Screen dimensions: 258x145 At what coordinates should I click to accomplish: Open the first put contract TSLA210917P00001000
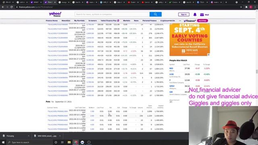[x=58, y=111]
